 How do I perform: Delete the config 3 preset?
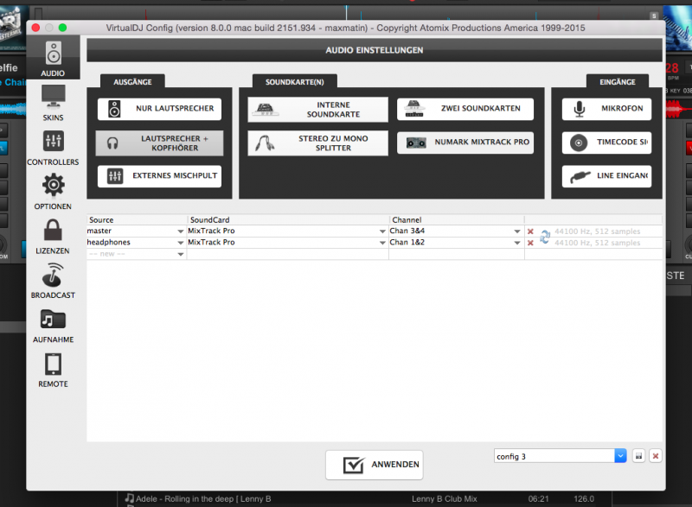point(656,456)
